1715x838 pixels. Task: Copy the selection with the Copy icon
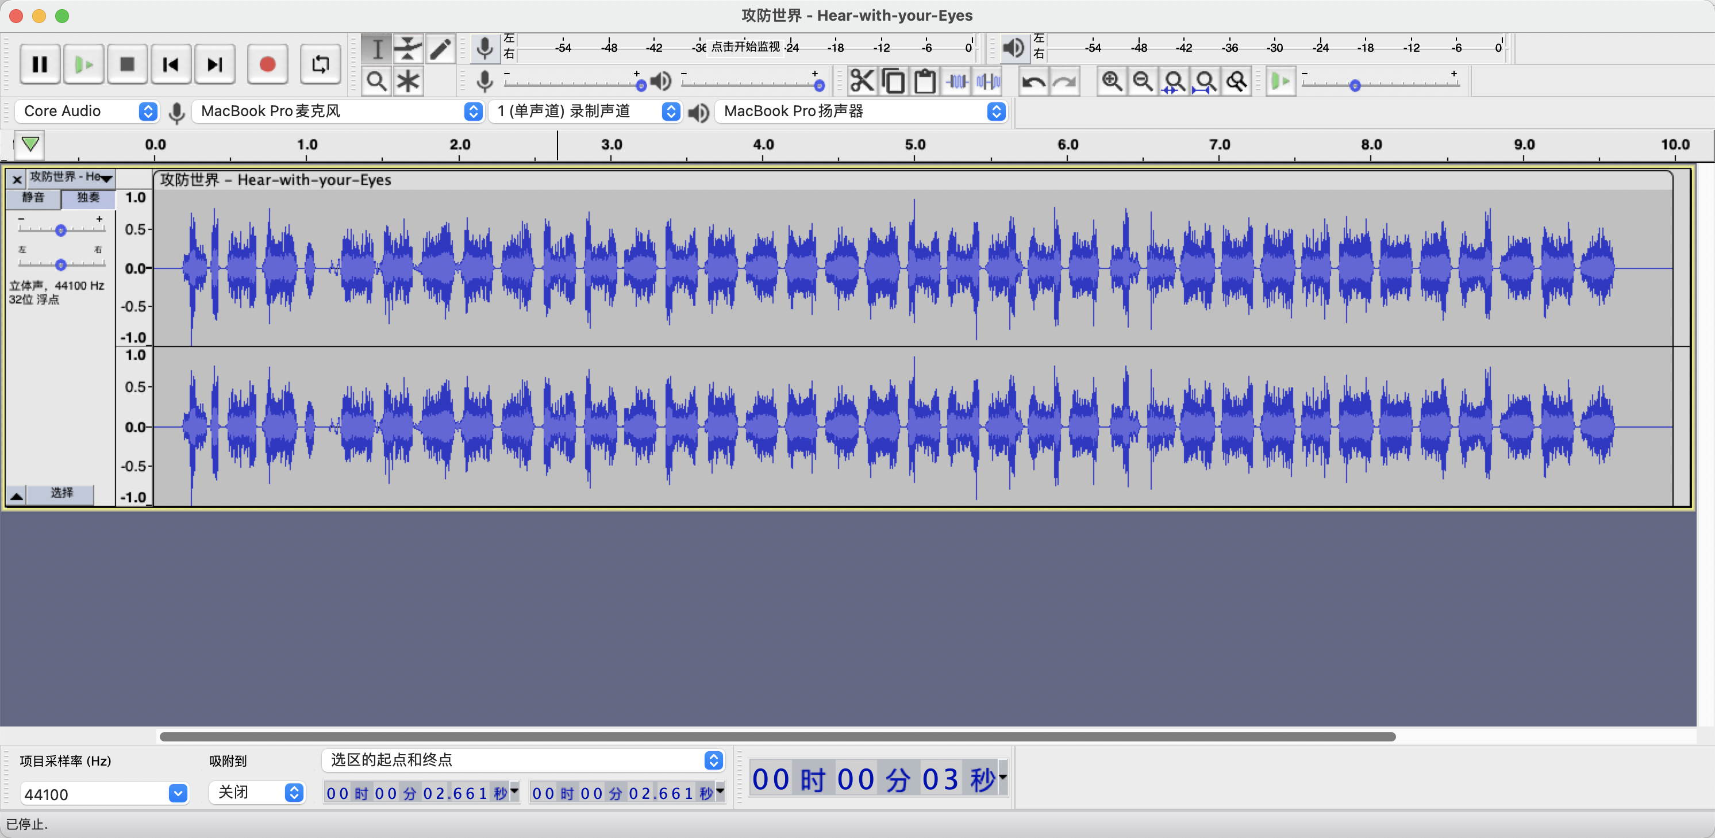pyautogui.click(x=894, y=81)
